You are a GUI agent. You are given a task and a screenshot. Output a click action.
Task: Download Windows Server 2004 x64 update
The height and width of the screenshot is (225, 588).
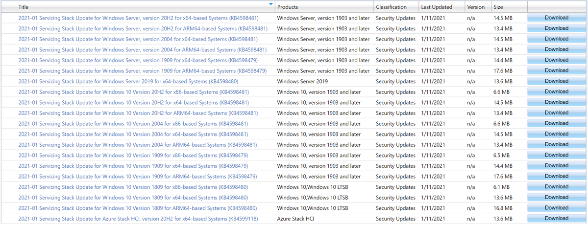[557, 39]
